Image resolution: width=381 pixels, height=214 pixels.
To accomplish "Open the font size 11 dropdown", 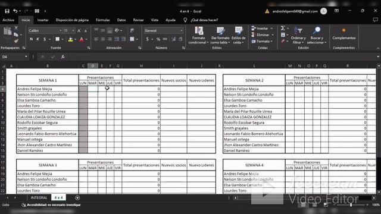I will point(73,31).
